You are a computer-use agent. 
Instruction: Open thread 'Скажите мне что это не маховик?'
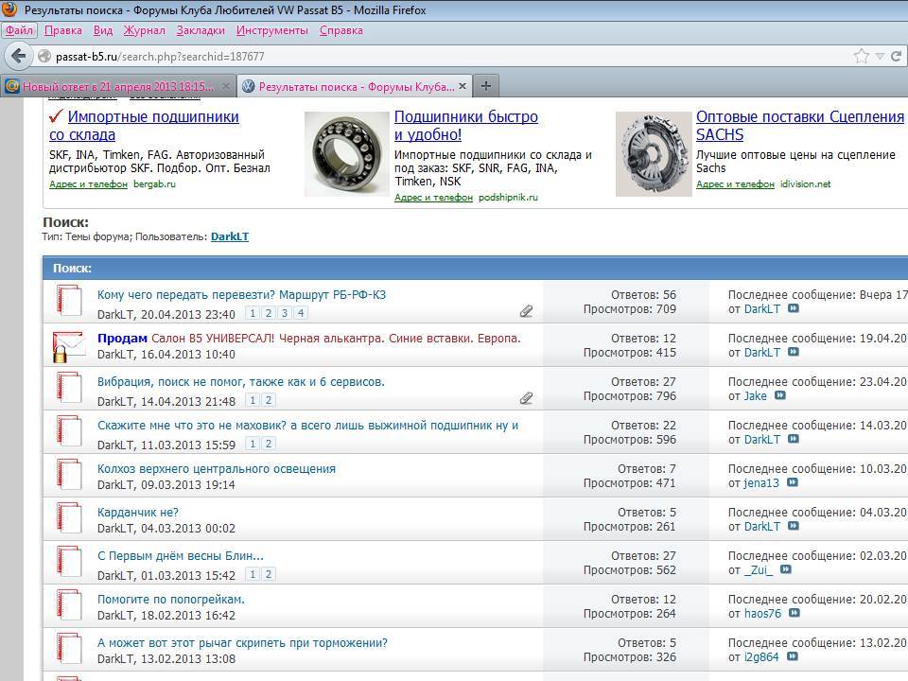(308, 425)
